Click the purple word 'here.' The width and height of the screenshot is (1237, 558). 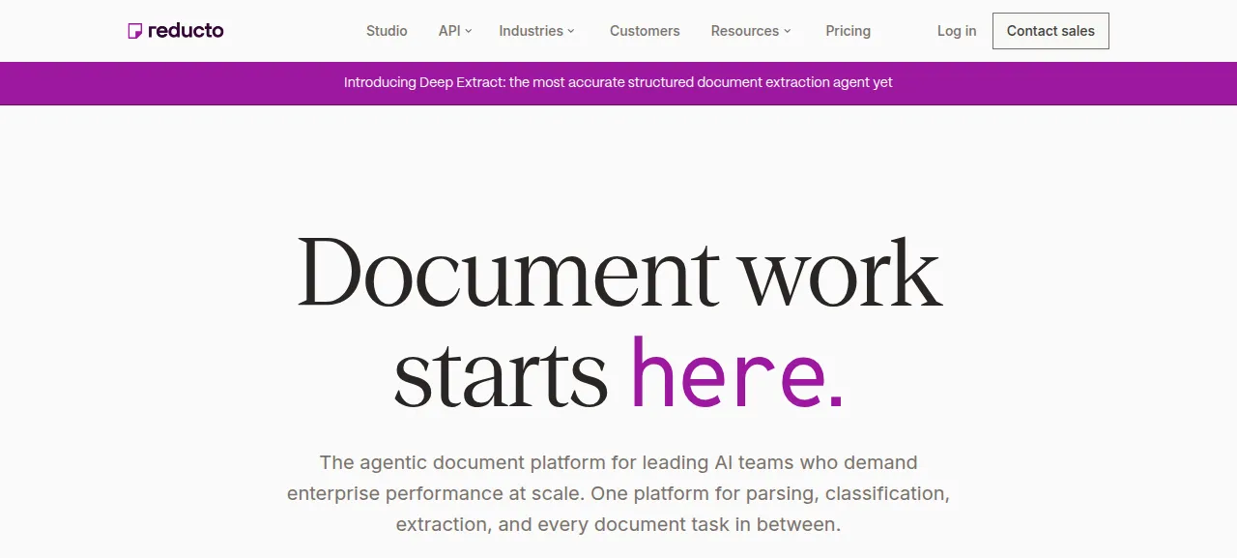(737, 373)
